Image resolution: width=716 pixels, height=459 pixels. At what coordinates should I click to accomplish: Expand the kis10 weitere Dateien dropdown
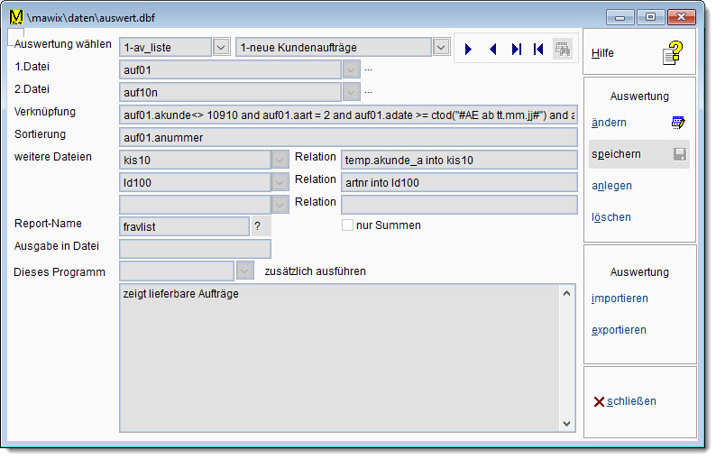click(x=280, y=160)
